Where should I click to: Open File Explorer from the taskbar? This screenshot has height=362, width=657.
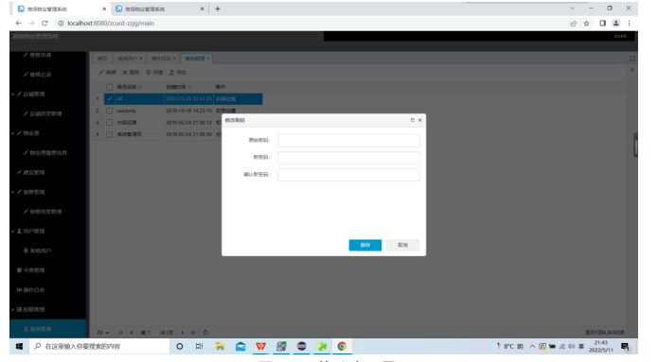coord(220,346)
